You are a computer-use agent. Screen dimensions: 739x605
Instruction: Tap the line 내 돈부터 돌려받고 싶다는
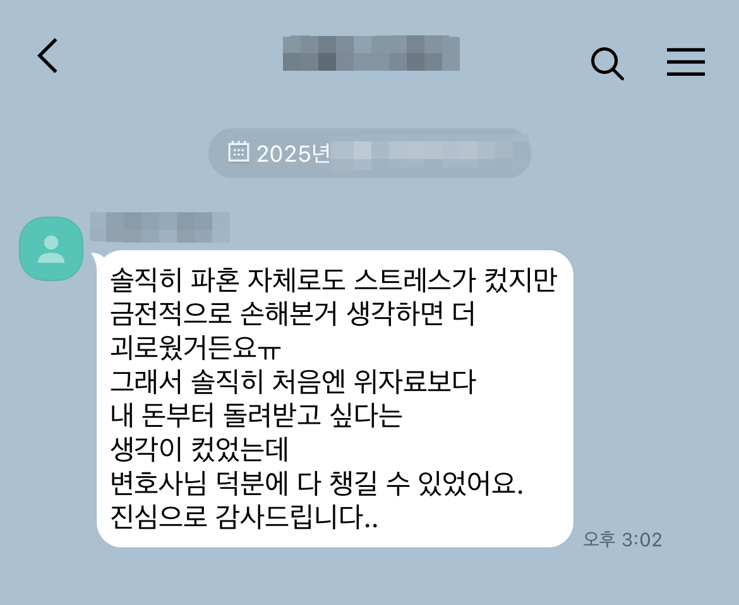(256, 416)
